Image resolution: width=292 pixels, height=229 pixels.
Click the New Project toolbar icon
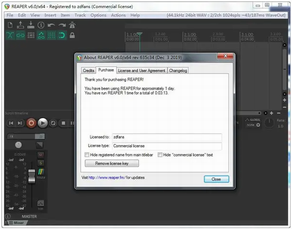pos(10,25)
